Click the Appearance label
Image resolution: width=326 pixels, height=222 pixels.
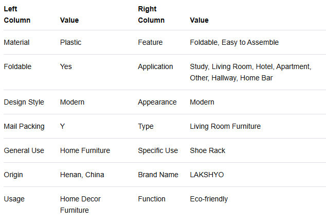[157, 102]
